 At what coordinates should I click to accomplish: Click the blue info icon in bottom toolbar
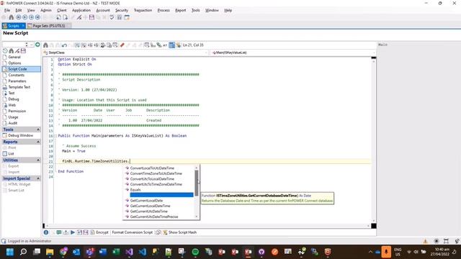46,232
